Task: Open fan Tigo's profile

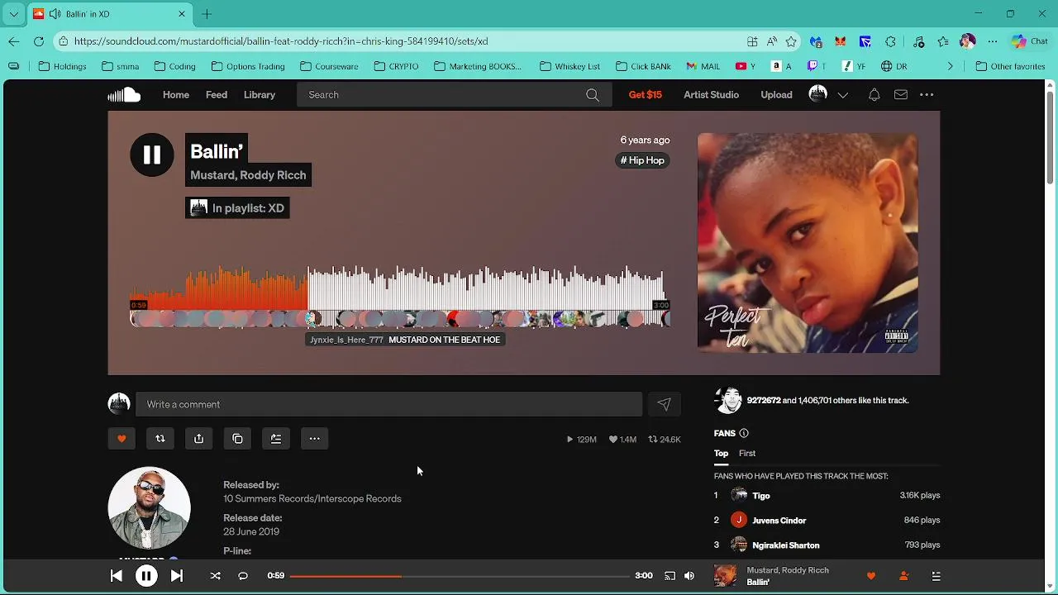Action: coord(761,496)
